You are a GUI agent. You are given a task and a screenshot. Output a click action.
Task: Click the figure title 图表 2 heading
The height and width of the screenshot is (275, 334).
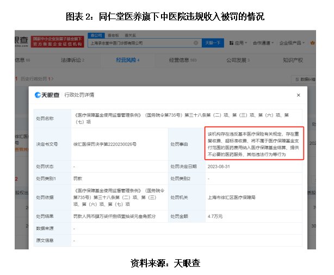pos(165,17)
